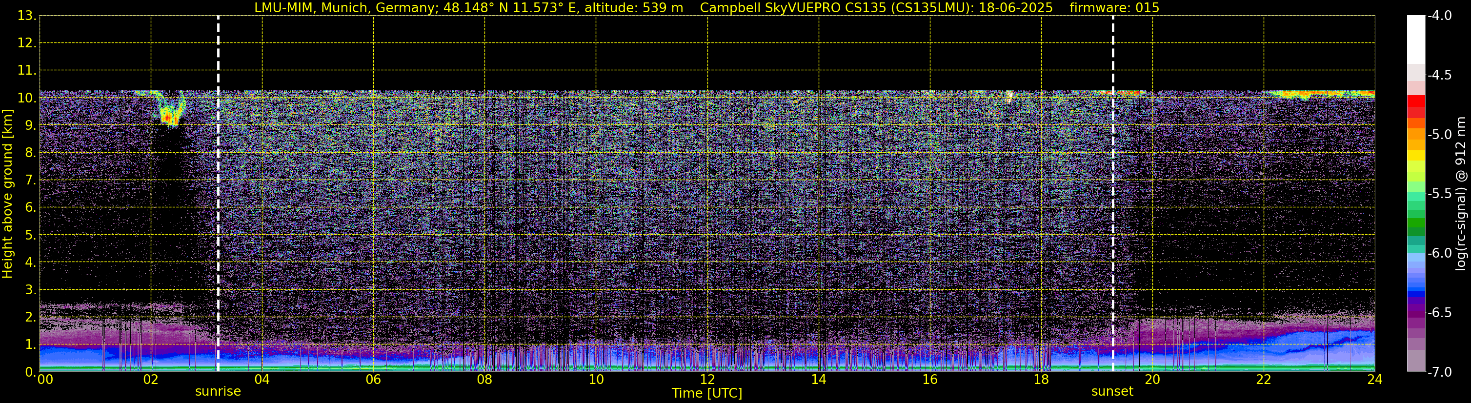The height and width of the screenshot is (403, 1471).
Task: Click the time axis tick label '22'
Action: point(1264,380)
